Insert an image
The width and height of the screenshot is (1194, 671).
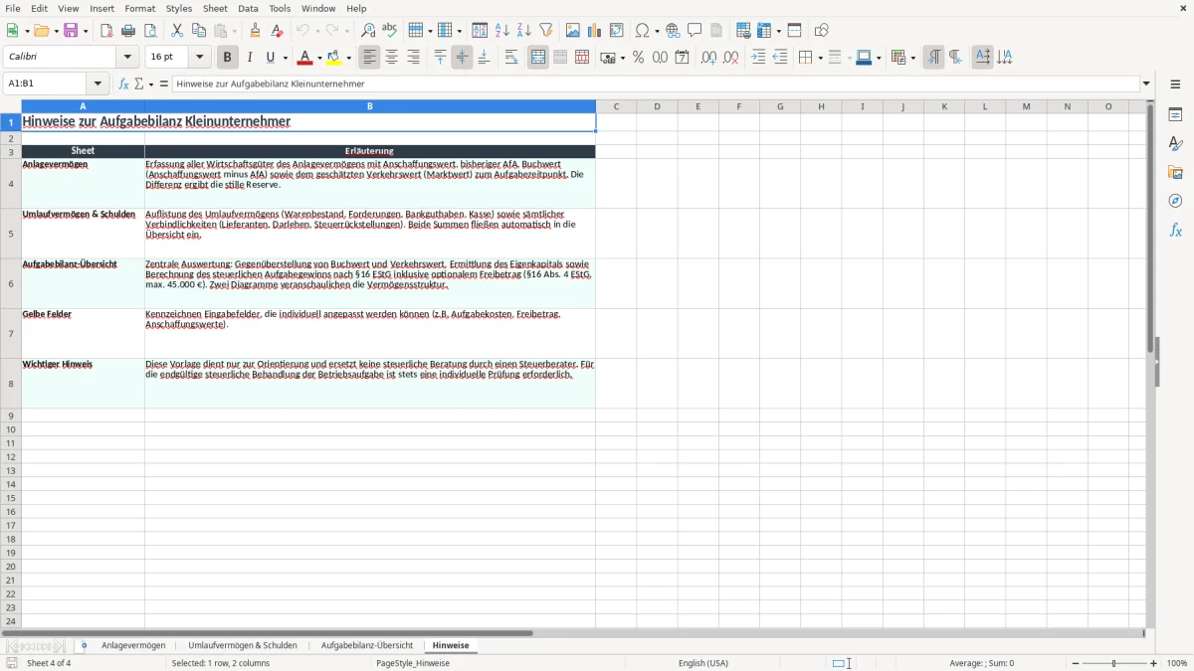click(573, 31)
